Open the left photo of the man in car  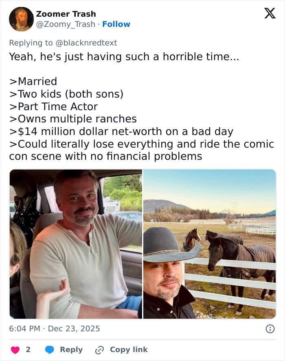[x=75, y=243]
